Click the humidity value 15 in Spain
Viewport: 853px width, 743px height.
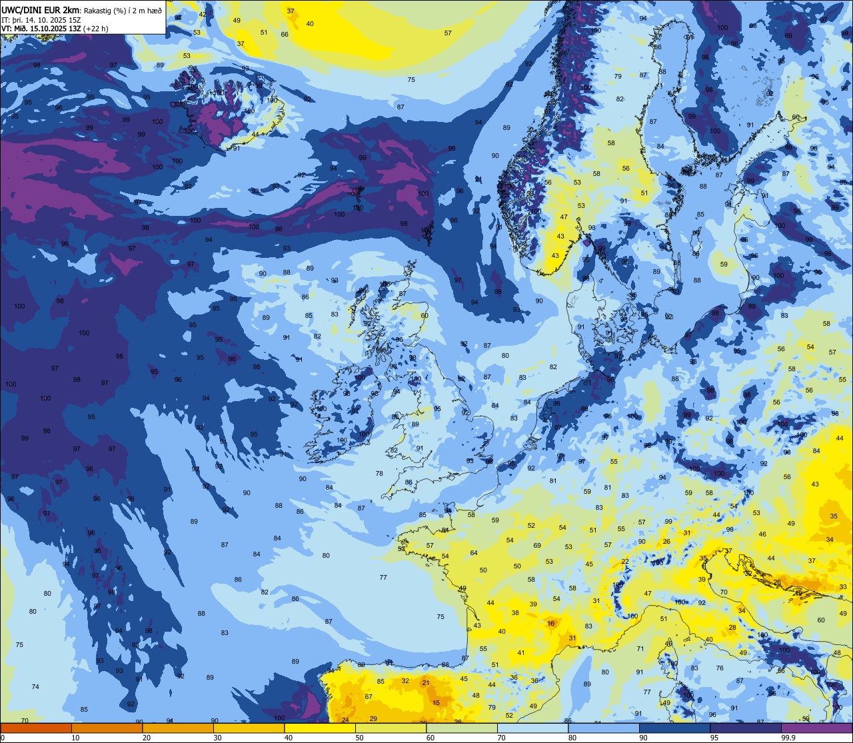click(x=436, y=703)
